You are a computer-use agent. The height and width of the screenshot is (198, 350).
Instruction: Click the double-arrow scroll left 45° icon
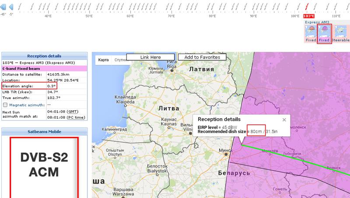pyautogui.click(x=3, y=7)
